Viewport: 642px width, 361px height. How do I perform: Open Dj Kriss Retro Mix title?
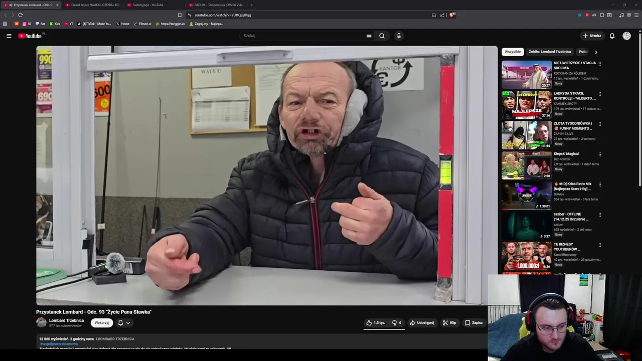574,187
